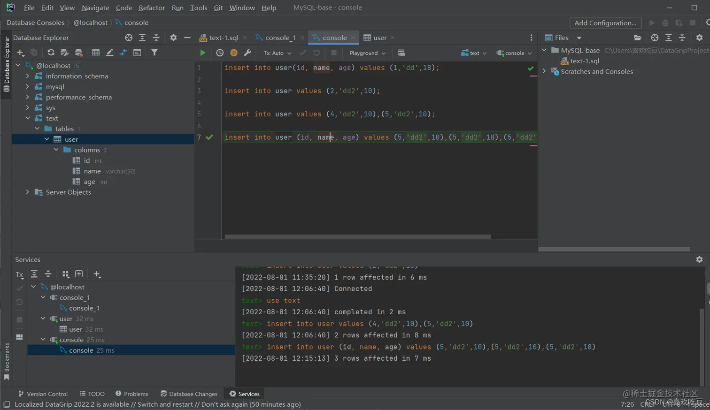Click the Bookmarks side panel button

click(x=7, y=362)
